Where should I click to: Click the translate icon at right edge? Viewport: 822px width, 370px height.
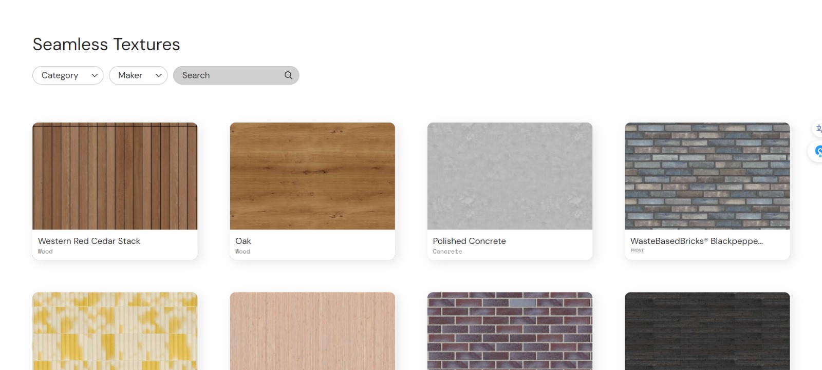tap(818, 128)
